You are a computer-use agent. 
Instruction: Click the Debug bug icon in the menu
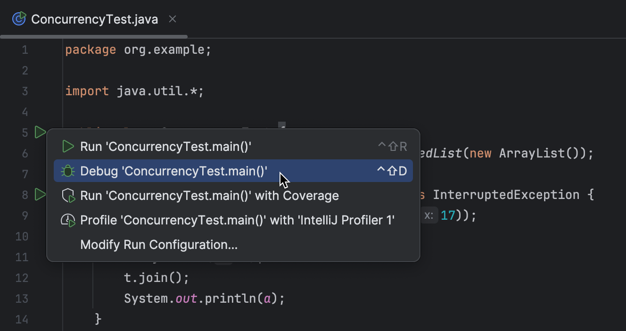click(67, 171)
